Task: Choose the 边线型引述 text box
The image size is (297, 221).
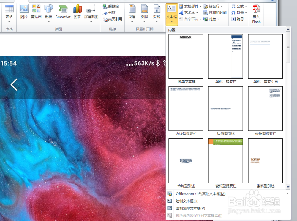Action: pos(226,109)
